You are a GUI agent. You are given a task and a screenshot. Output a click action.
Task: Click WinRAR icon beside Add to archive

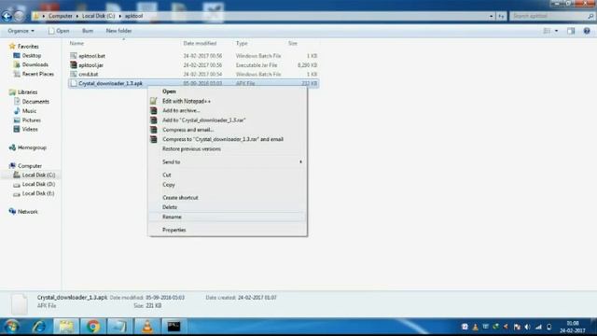pos(153,110)
